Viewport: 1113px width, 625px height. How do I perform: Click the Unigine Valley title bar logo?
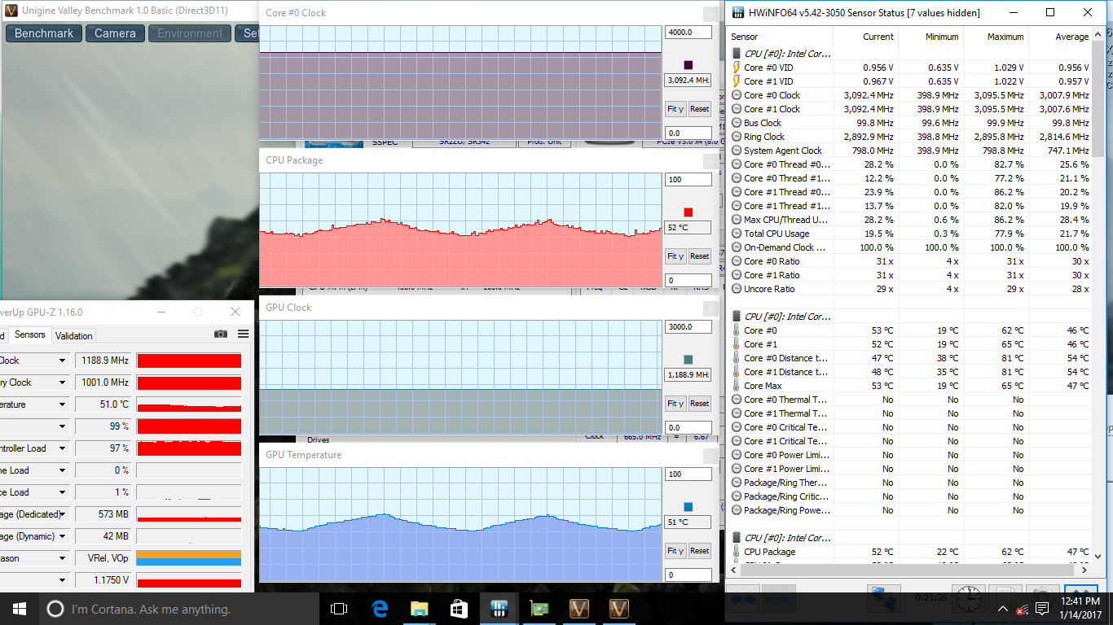pyautogui.click(x=10, y=11)
